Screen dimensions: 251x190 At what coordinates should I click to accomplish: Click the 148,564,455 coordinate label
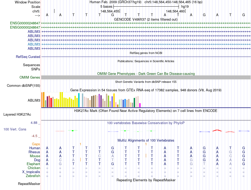(110, 11)
